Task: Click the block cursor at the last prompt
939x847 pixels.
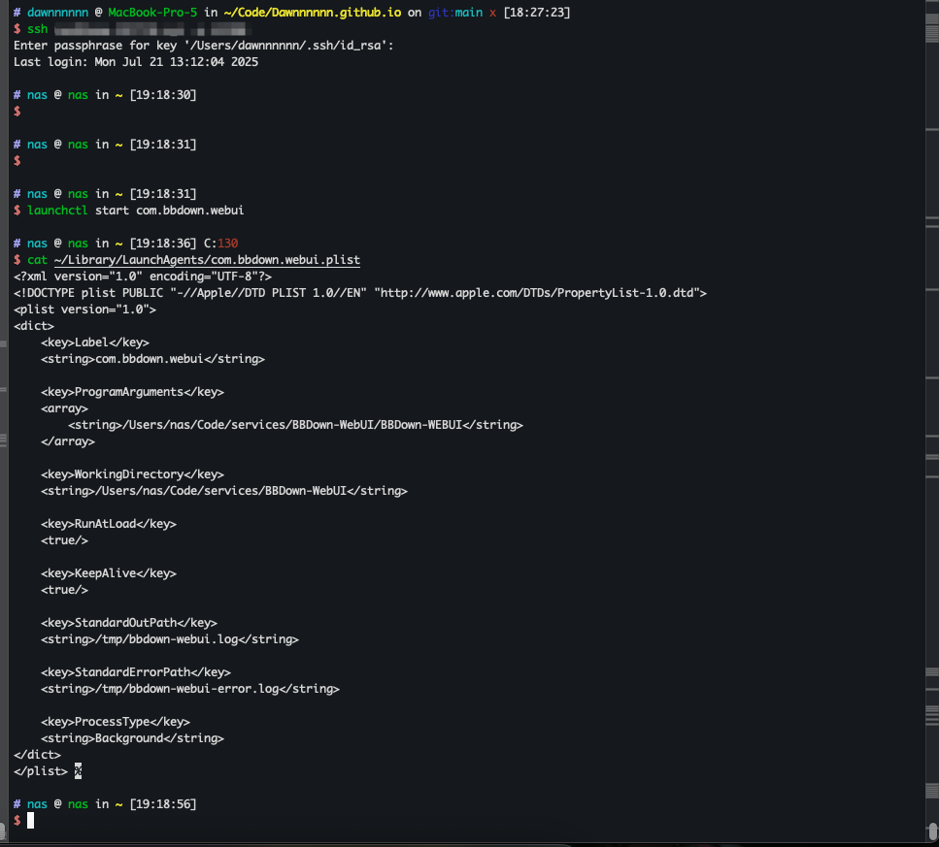Action: click(x=30, y=821)
